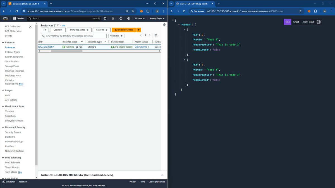
Task: Bookmark star in the todos browser window
Action: tap(300, 11)
